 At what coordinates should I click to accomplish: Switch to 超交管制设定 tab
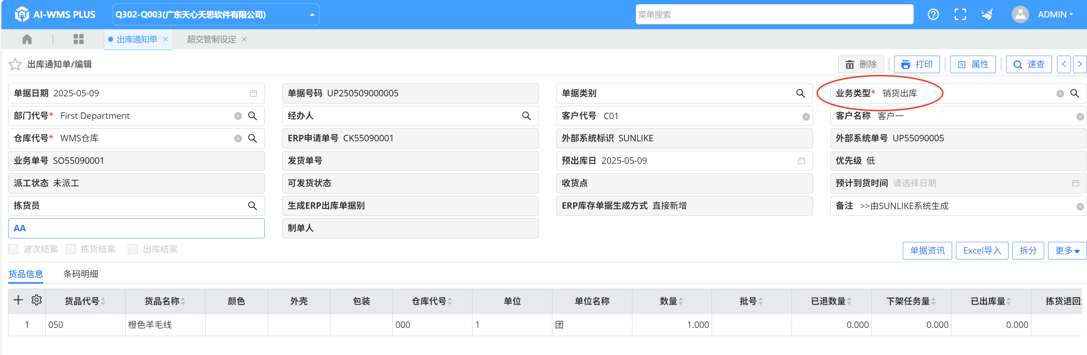[211, 39]
